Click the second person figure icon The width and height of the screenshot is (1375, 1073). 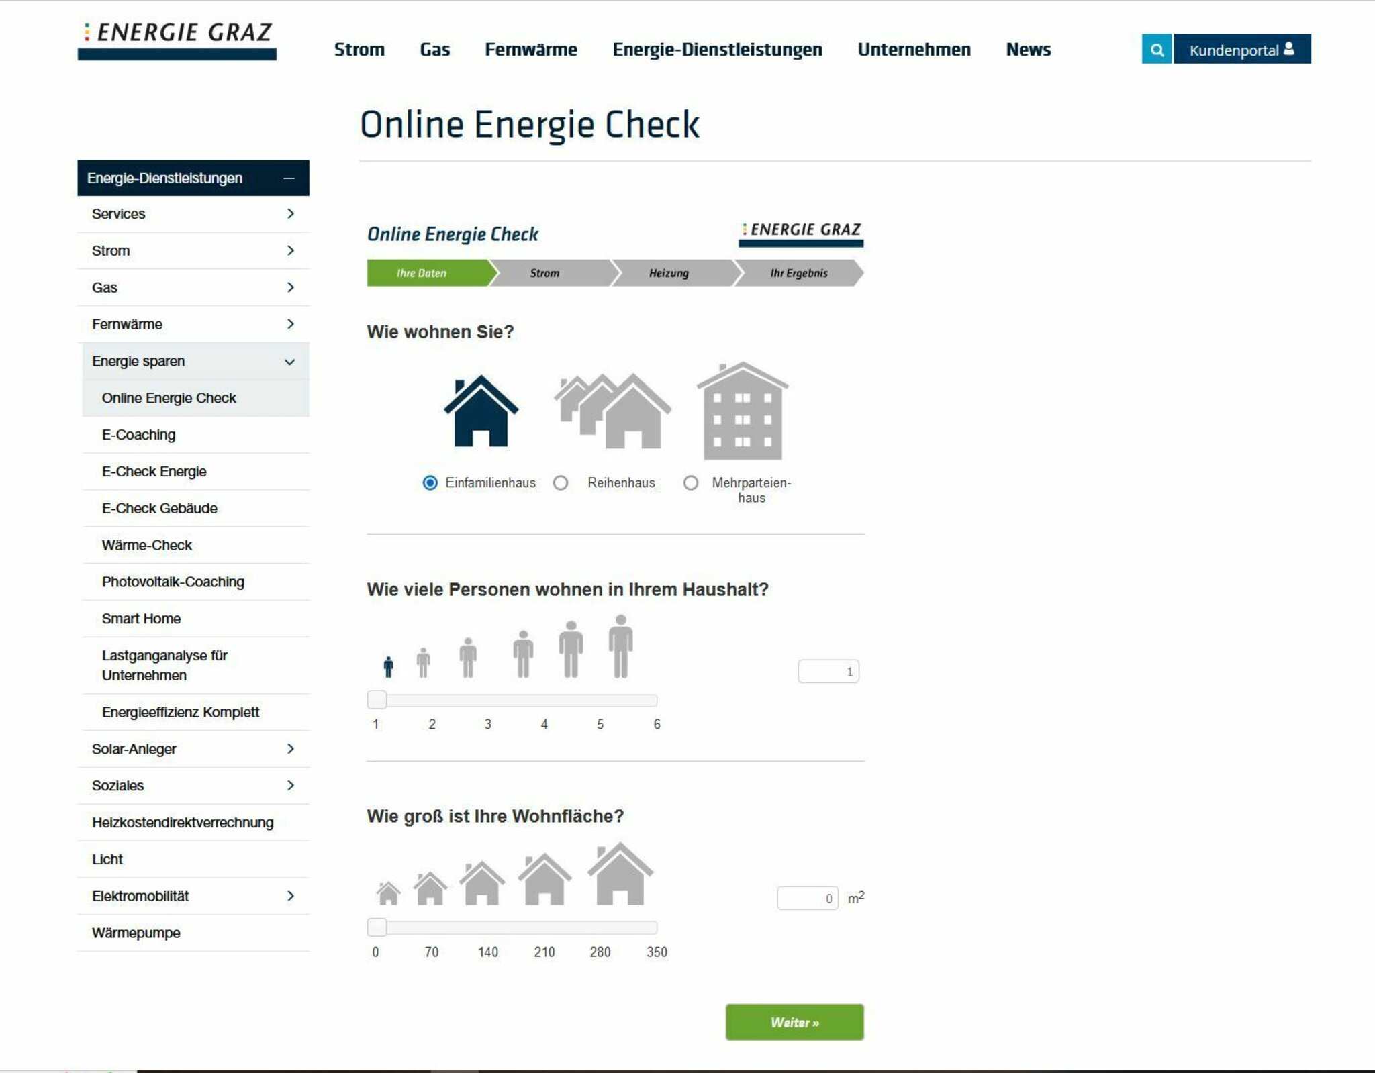tap(423, 663)
